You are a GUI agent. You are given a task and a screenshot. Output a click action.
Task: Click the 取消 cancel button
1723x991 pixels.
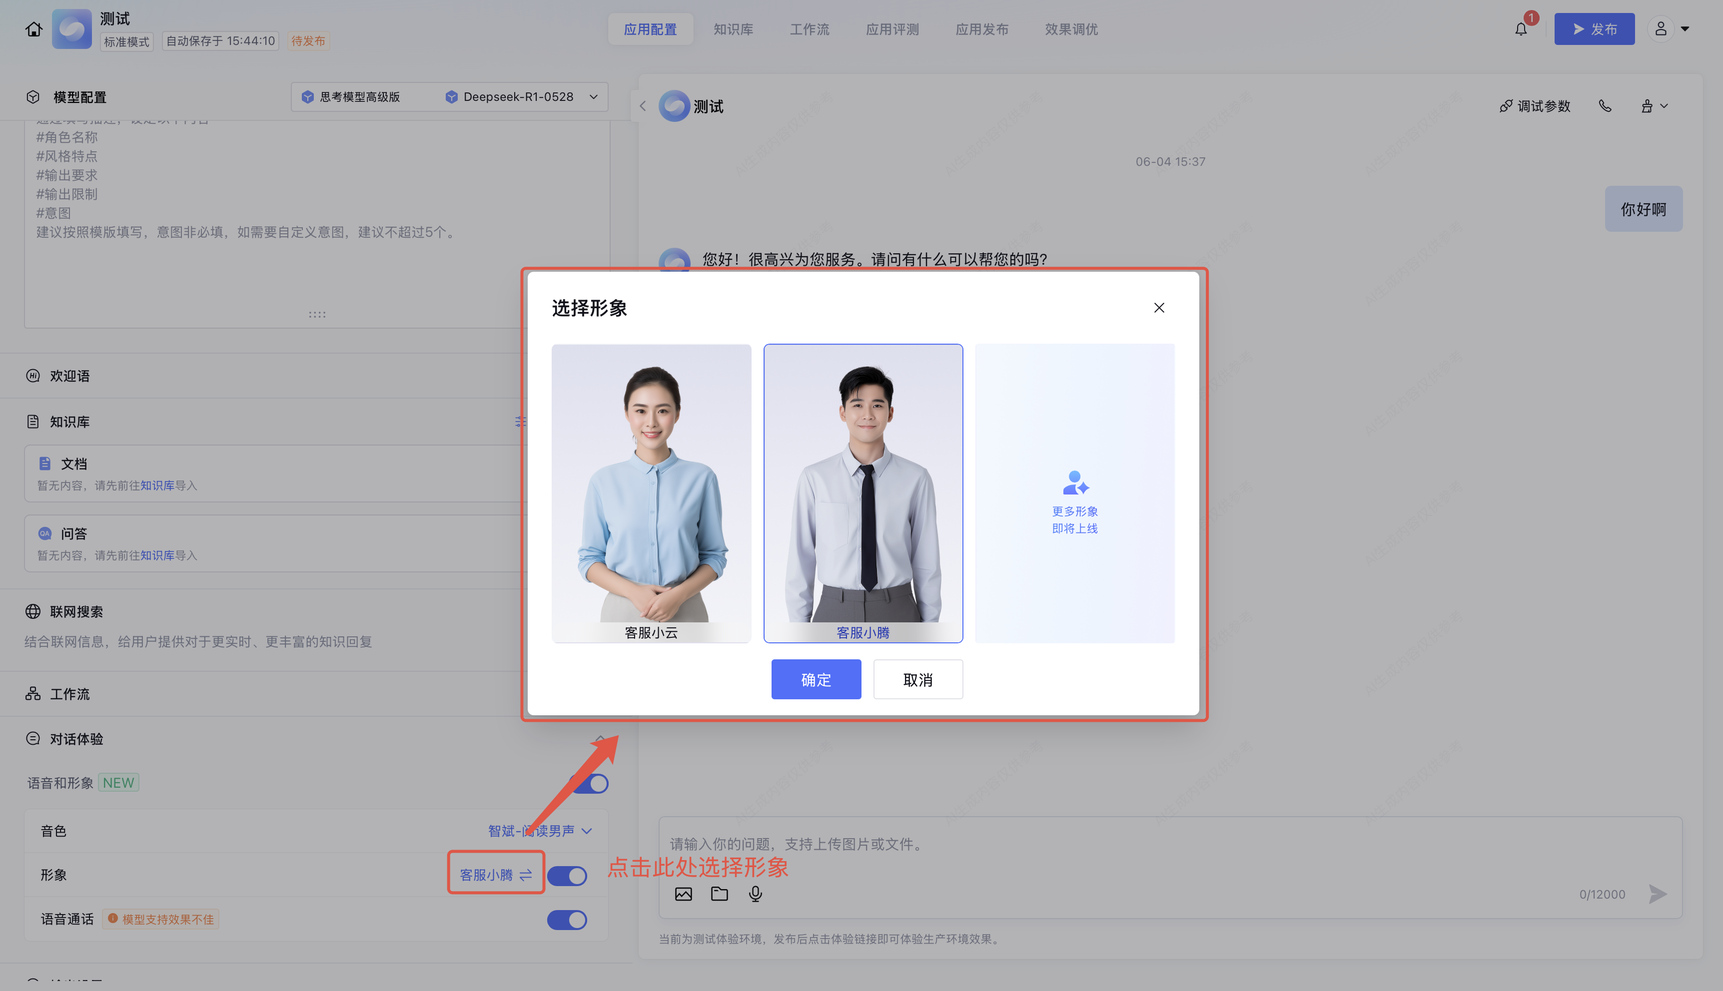(x=917, y=679)
